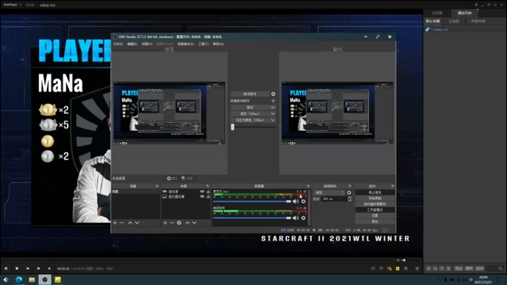The image size is (507, 285).
Task: Add a quick transition with plus icon
Action: (x=273, y=101)
